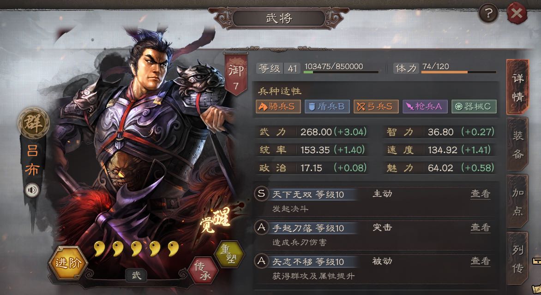Click the 进阶 hexagon button

[67, 263]
